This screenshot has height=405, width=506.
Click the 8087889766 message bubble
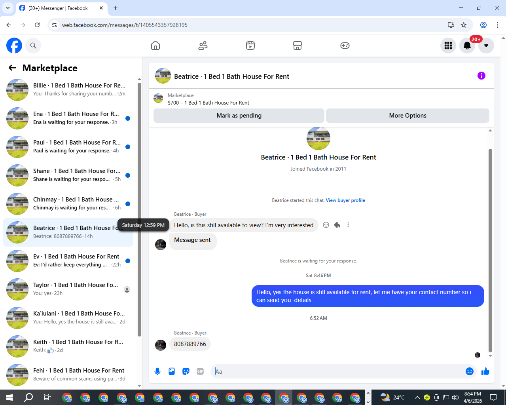point(190,344)
